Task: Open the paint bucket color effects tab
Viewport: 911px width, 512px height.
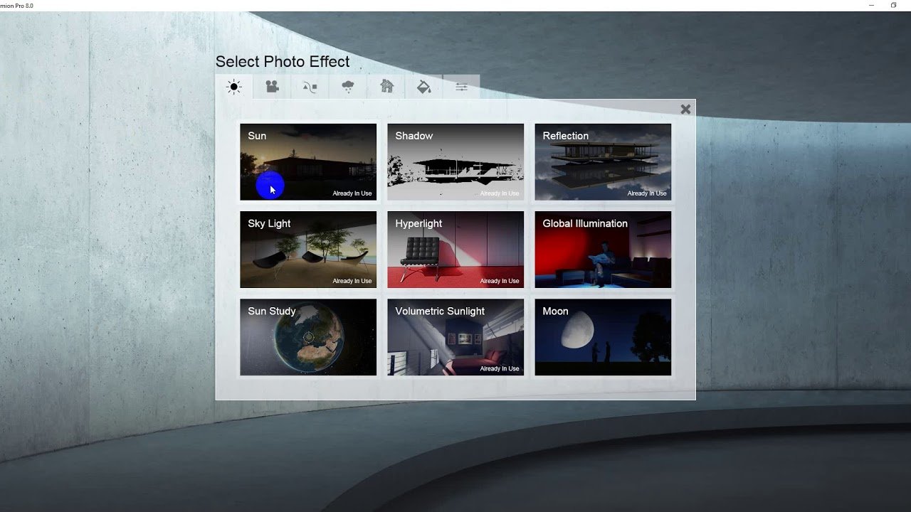Action: coord(423,87)
